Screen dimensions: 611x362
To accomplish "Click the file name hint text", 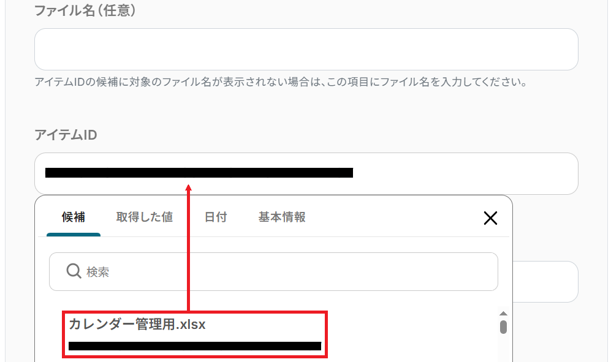I will (x=281, y=82).
